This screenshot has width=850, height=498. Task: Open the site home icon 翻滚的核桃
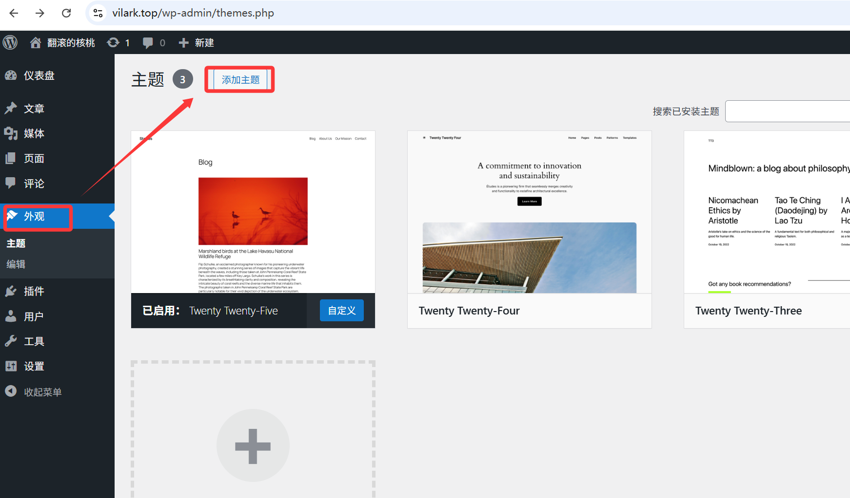[36, 43]
